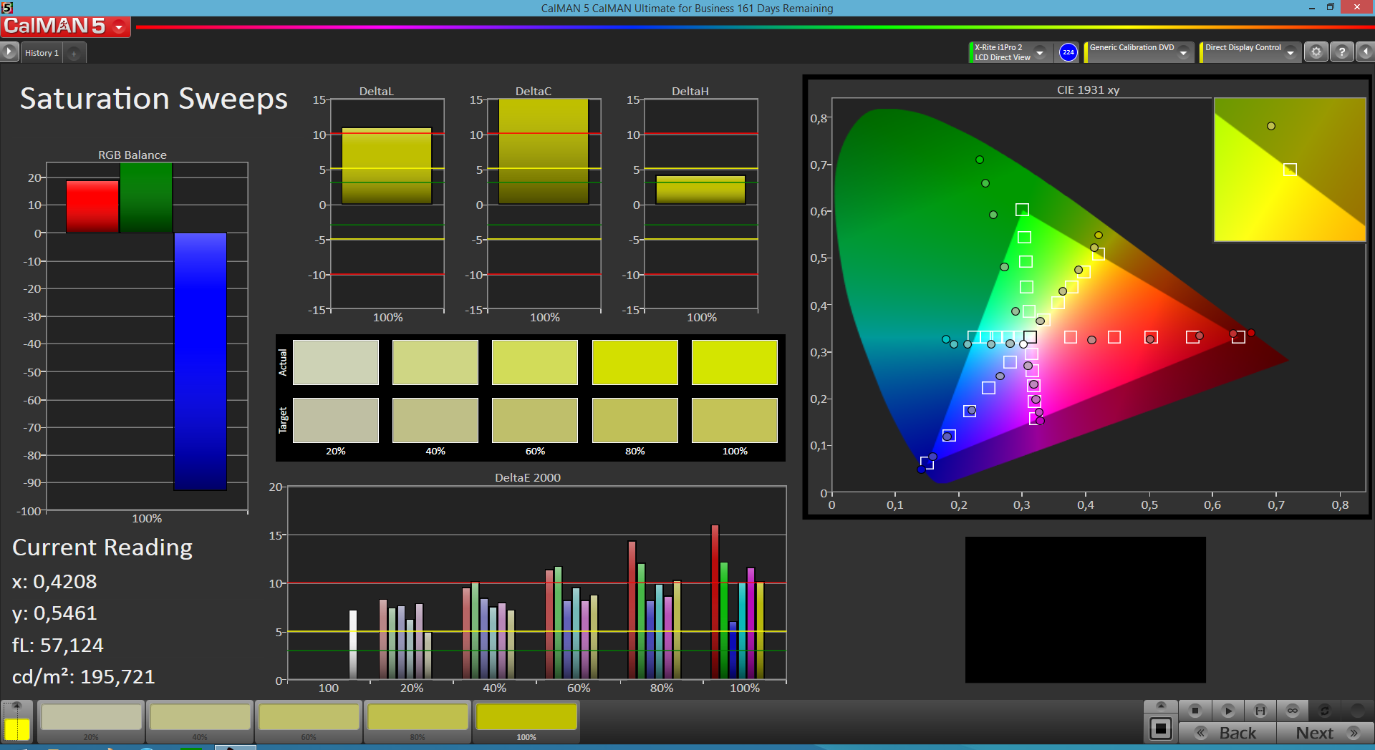Click the RGB Balance chart title
The image size is (1375, 750).
tap(132, 155)
